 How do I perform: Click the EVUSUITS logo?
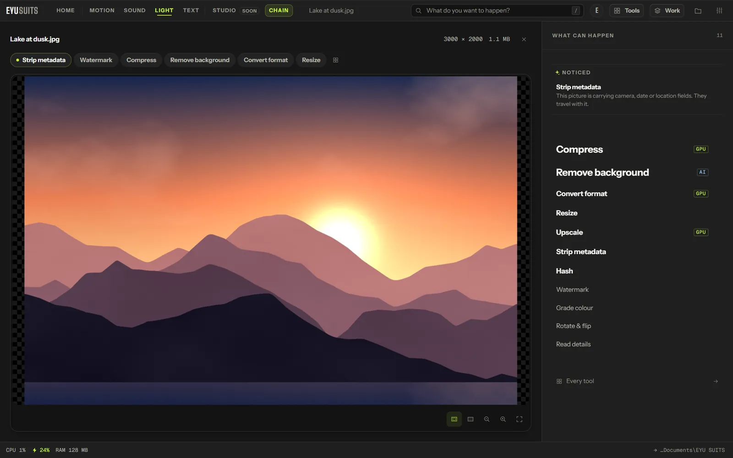click(22, 11)
